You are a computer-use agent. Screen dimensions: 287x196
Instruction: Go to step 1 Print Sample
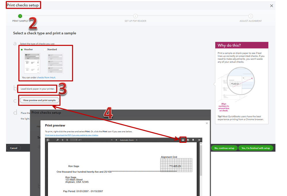20,16
